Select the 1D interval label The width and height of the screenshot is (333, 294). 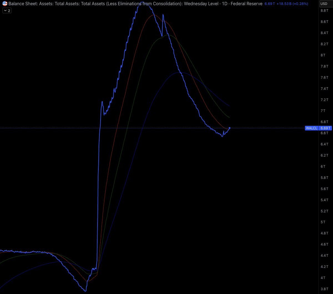[224, 4]
